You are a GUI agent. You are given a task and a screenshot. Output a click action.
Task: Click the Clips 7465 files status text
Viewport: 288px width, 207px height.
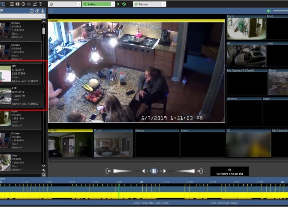tap(152, 203)
